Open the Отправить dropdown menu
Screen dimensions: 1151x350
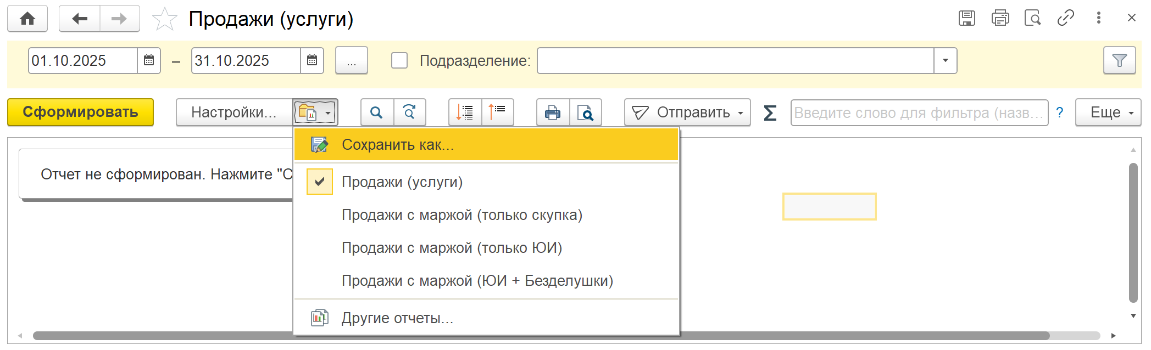687,112
